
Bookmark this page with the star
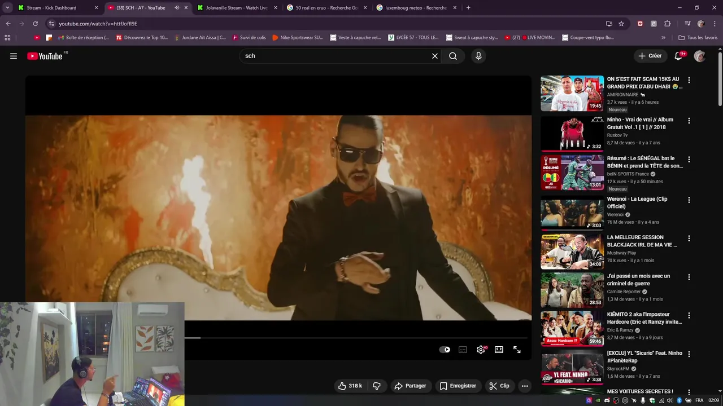click(621, 24)
